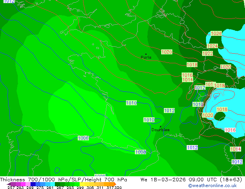Image resolution: width=245 pixels, height=189 pixels.
Task: Click the legend value 320
Action: point(118,187)
